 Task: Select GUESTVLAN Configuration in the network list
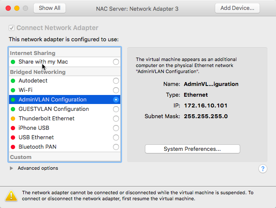coord(65,109)
